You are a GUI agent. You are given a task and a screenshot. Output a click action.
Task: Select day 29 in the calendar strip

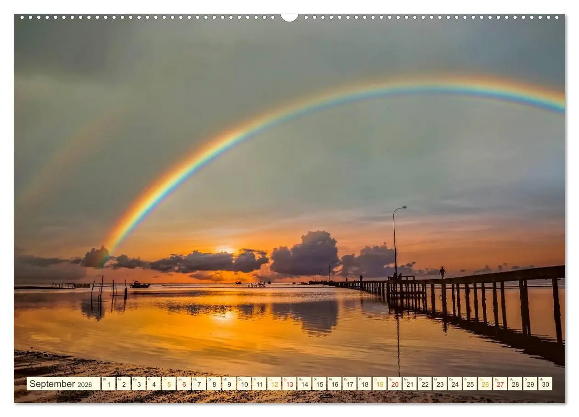530,384
